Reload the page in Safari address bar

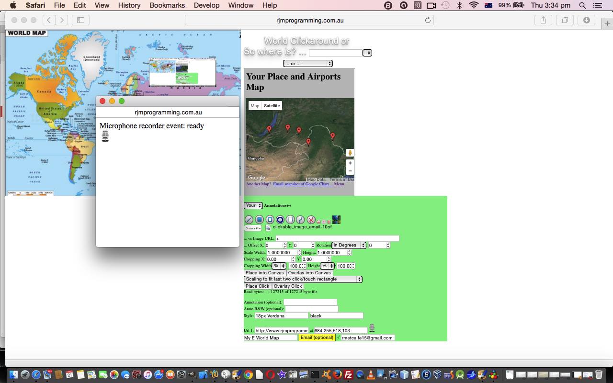point(428,20)
